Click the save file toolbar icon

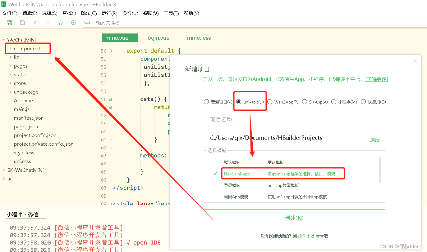pos(22,23)
